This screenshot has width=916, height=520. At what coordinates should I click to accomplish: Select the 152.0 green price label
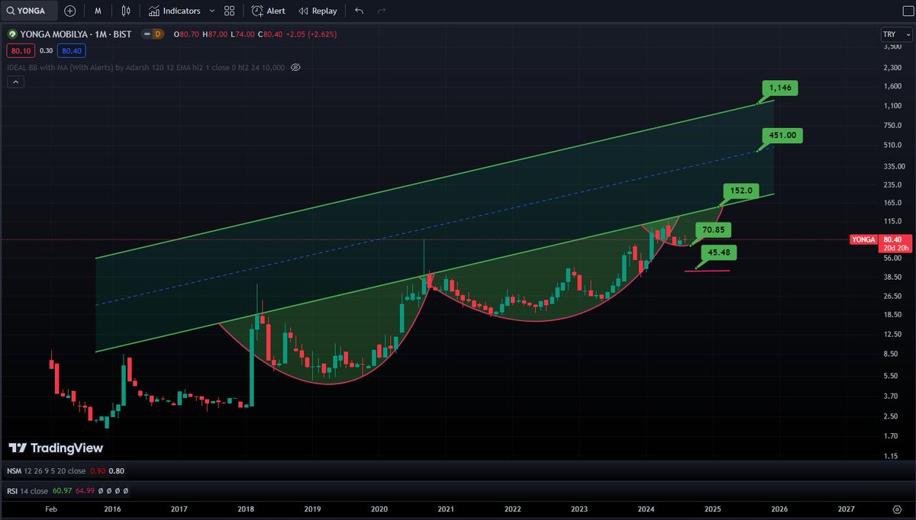pyautogui.click(x=741, y=191)
